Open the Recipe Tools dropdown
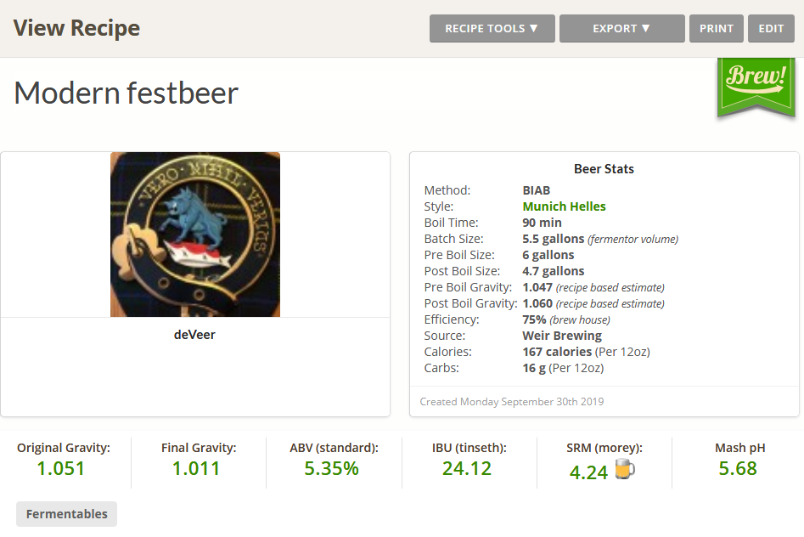This screenshot has width=804, height=537. click(492, 28)
